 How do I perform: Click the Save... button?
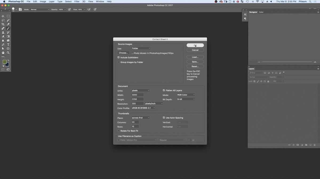click(195, 62)
